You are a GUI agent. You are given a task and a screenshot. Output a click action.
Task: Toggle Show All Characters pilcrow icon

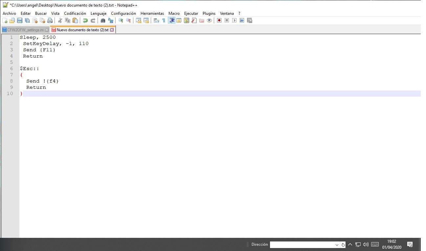(x=164, y=20)
